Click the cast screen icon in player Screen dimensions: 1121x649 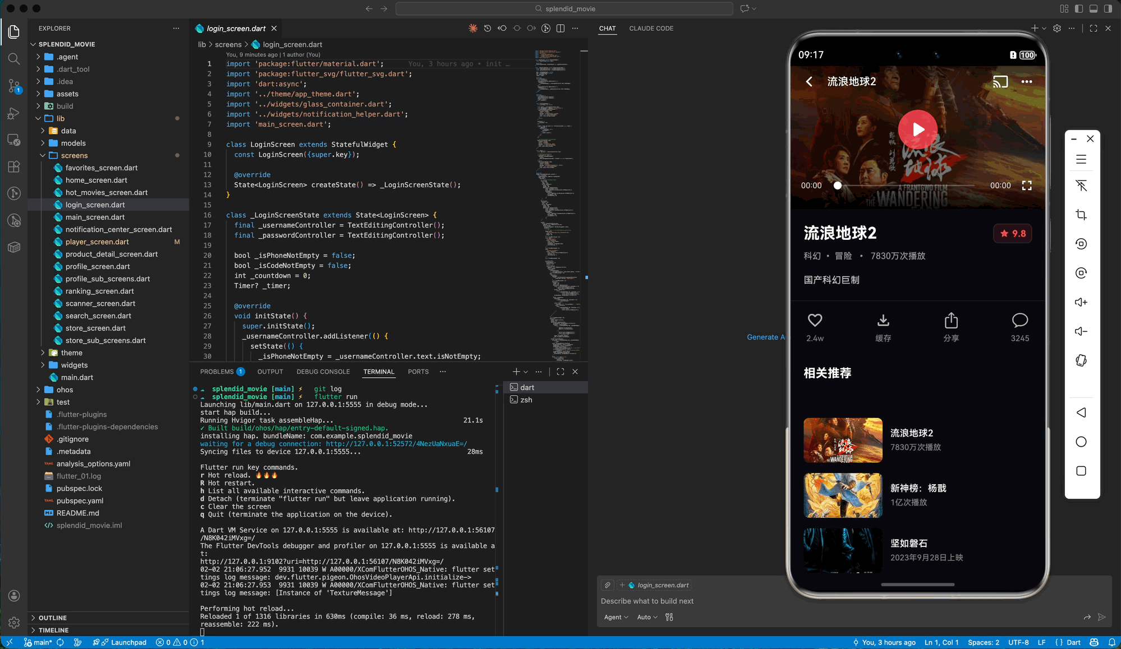[x=1000, y=82]
